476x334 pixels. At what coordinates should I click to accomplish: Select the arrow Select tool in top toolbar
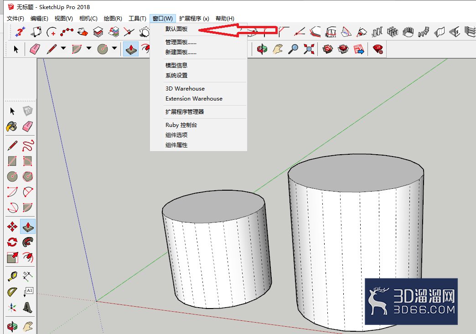16,49
